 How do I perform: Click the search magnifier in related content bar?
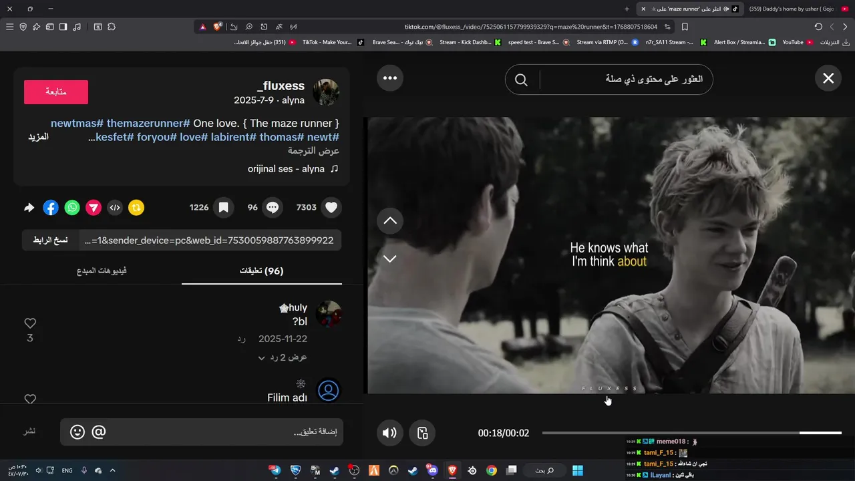point(522,79)
